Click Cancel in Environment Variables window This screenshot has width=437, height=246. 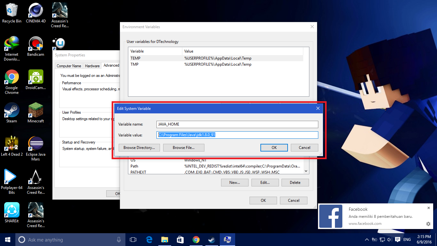(x=294, y=201)
